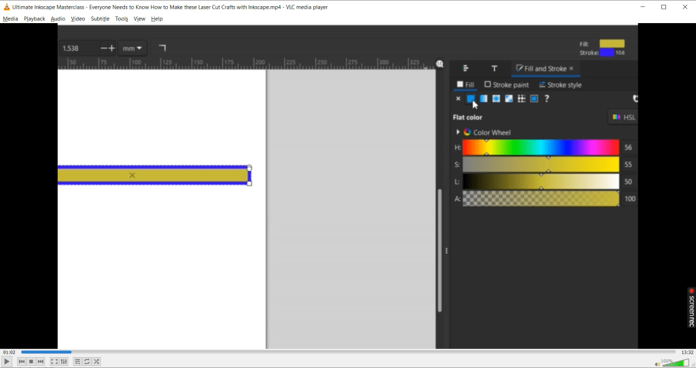The width and height of the screenshot is (696, 368).
Task: Show the playlist panel
Action: [x=77, y=362]
